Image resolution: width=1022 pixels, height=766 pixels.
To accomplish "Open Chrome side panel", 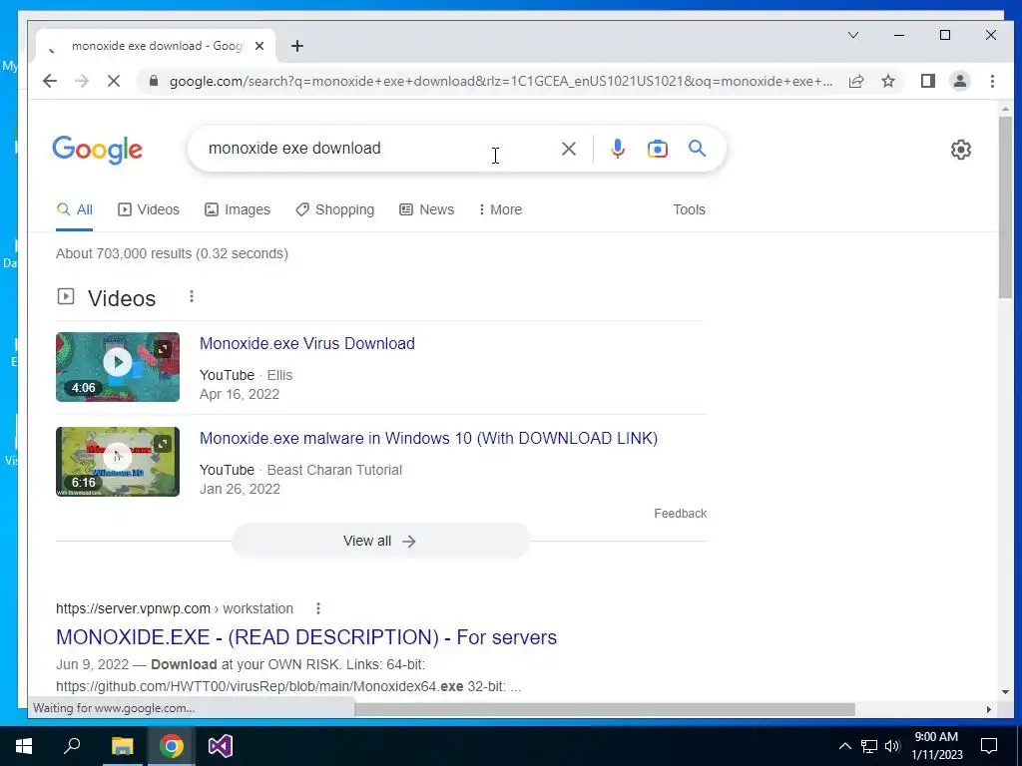I will tap(928, 81).
